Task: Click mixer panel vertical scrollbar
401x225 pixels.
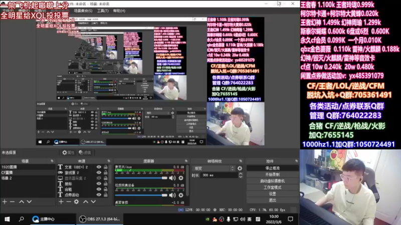Action: click(187, 181)
